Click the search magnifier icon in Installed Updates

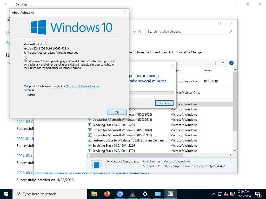tap(230, 32)
